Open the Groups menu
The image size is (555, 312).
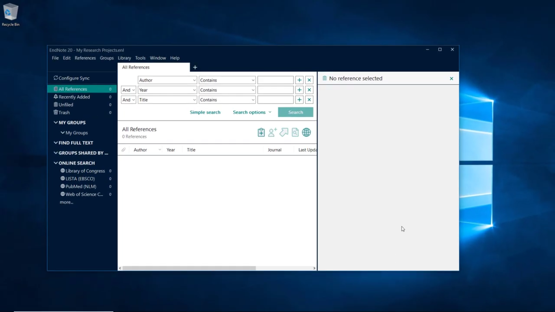107,58
